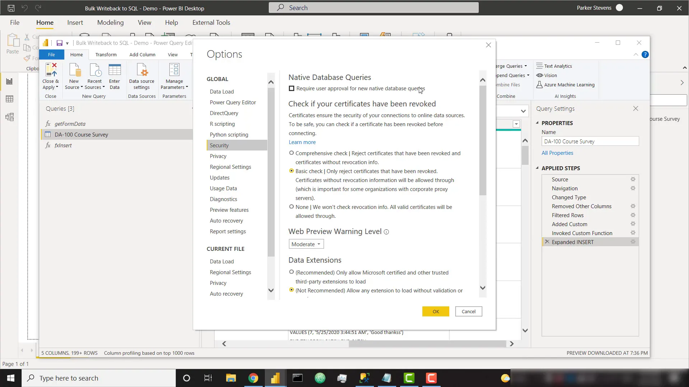Image resolution: width=689 pixels, height=387 pixels.
Task: Open File Explorer from the taskbar
Action: (231, 378)
